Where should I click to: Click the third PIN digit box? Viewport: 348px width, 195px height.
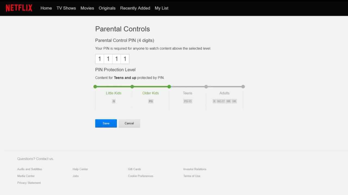(116, 59)
